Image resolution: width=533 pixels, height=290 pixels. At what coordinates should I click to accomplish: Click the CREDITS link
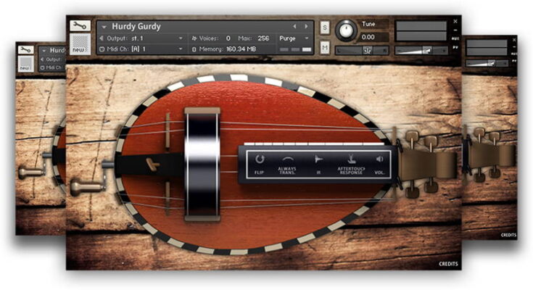coord(448,264)
